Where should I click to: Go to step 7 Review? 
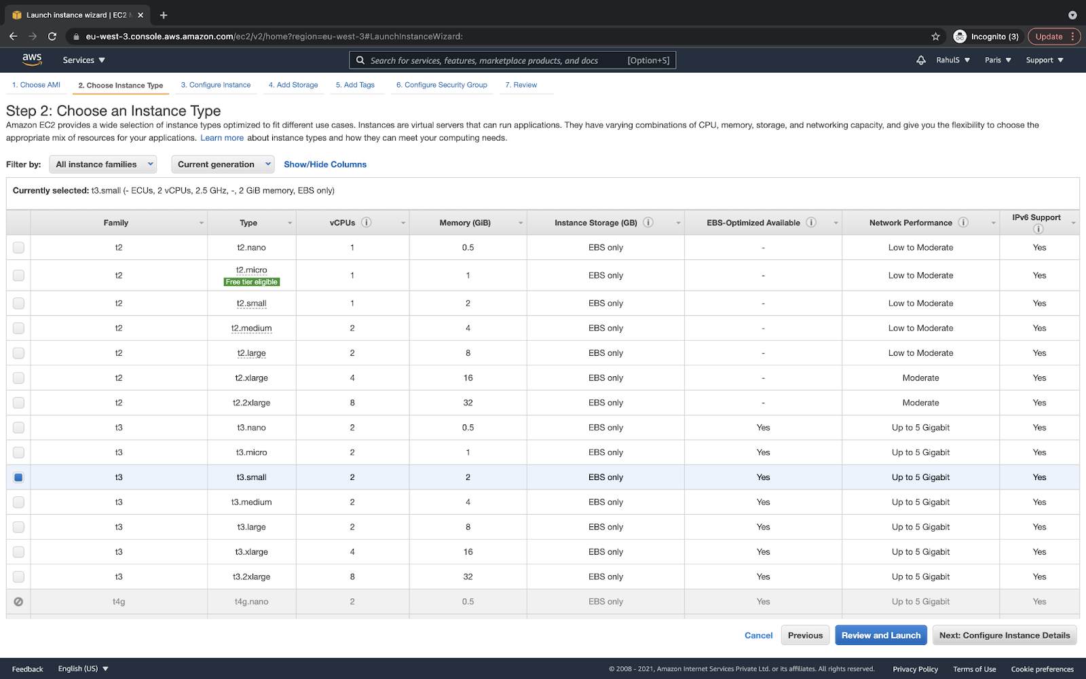pyautogui.click(x=521, y=85)
